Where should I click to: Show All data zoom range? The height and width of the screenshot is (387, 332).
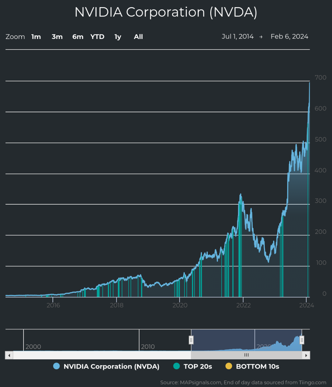point(138,37)
